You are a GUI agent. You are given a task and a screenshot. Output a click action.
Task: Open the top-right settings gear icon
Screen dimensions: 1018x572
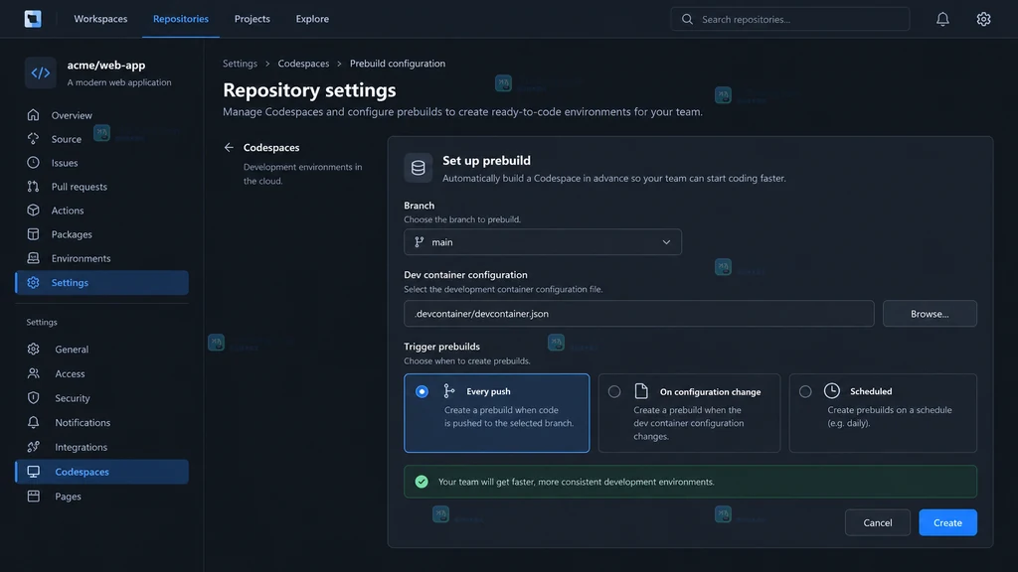pos(983,20)
